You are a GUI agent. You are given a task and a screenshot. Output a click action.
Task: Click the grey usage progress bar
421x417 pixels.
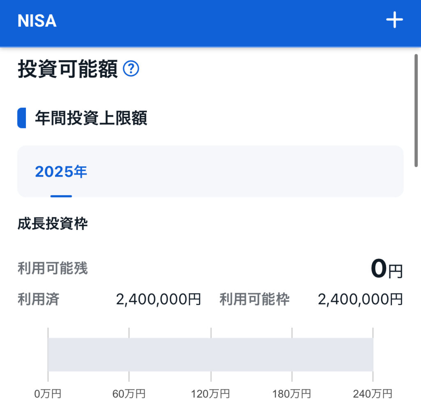coord(210,354)
